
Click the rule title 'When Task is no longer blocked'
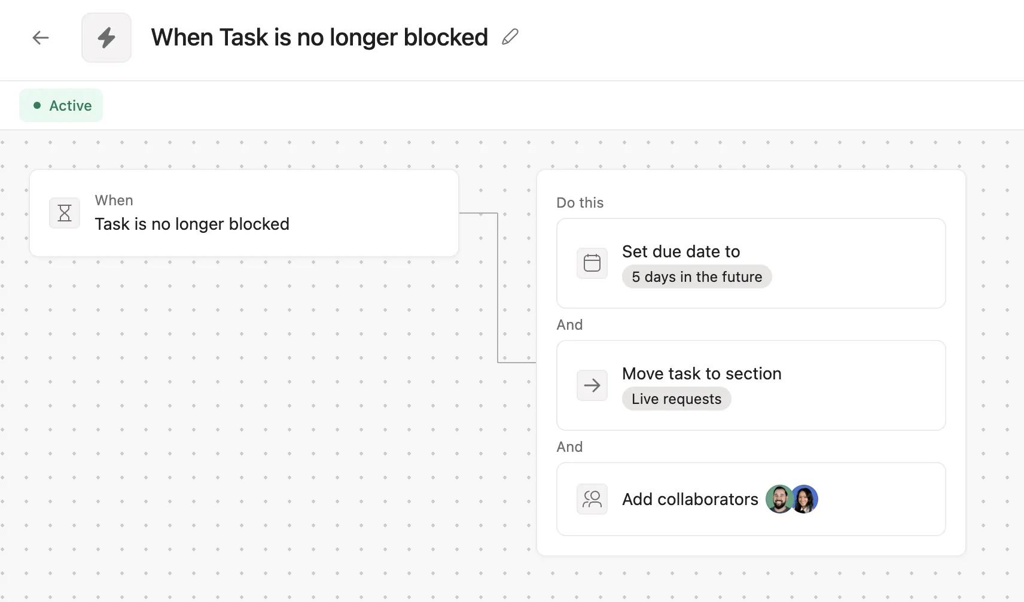[319, 37]
